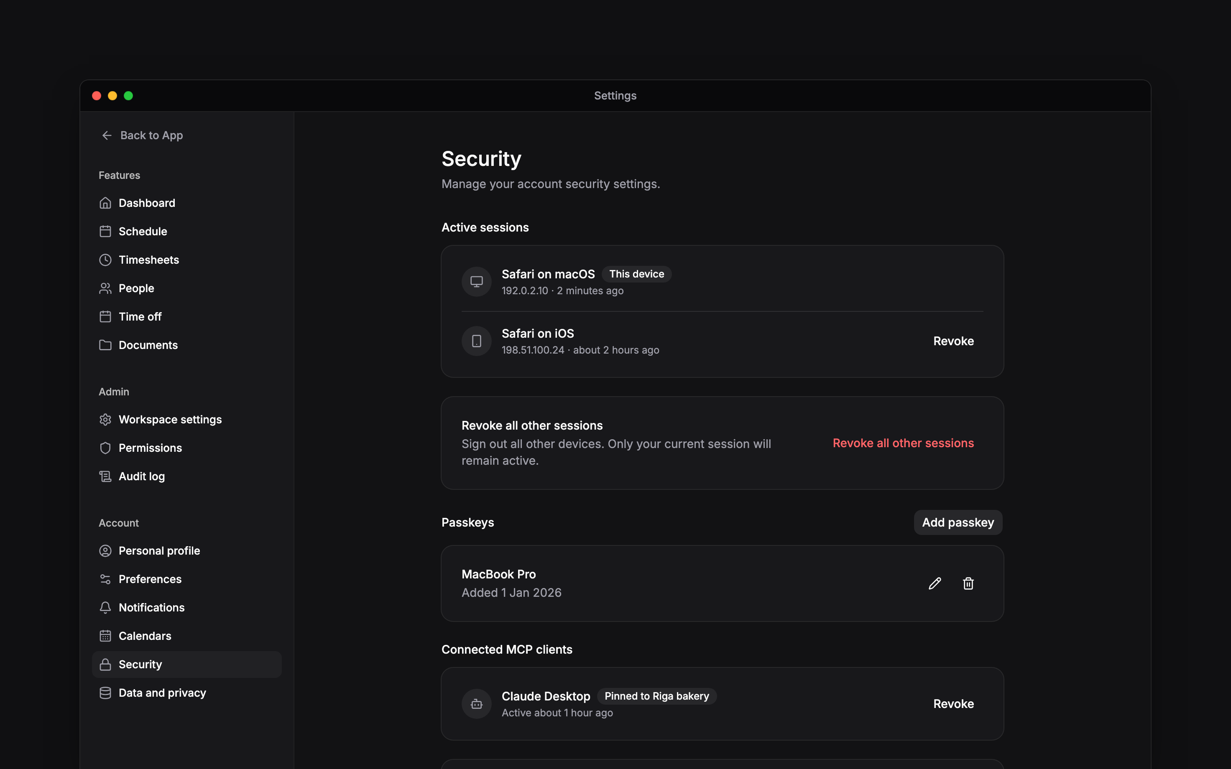The height and width of the screenshot is (769, 1231).
Task: Click the Pinned to Riga bakery badge
Action: tap(657, 696)
